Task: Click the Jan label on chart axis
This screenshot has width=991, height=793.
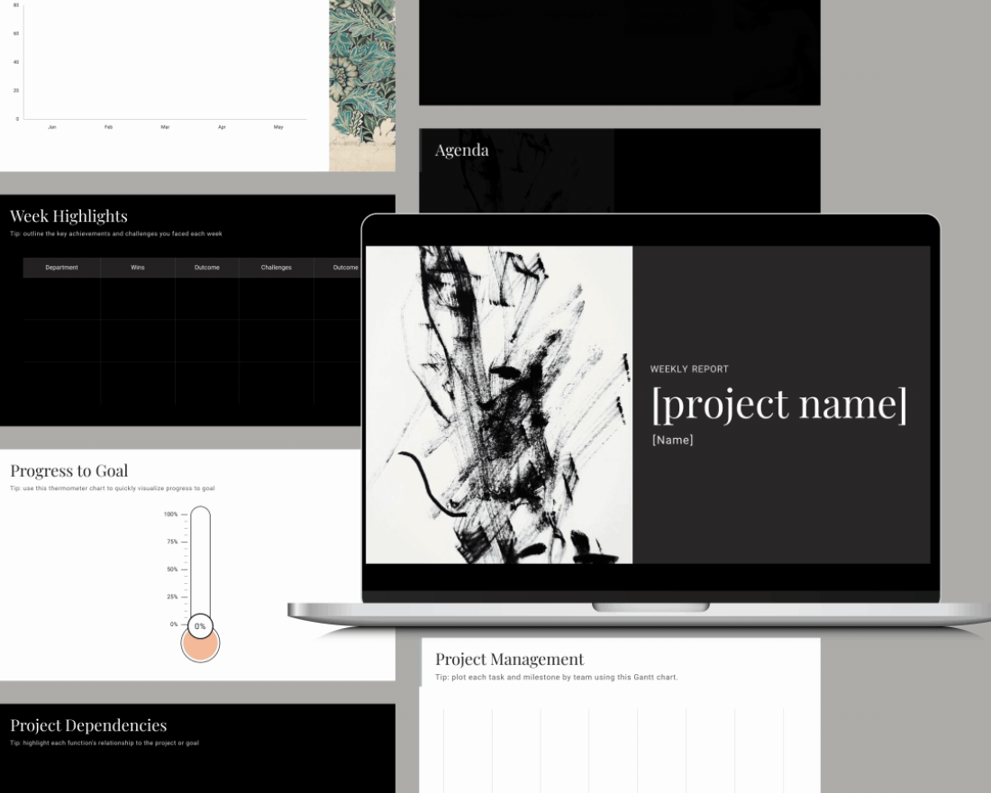Action: pyautogui.click(x=51, y=127)
